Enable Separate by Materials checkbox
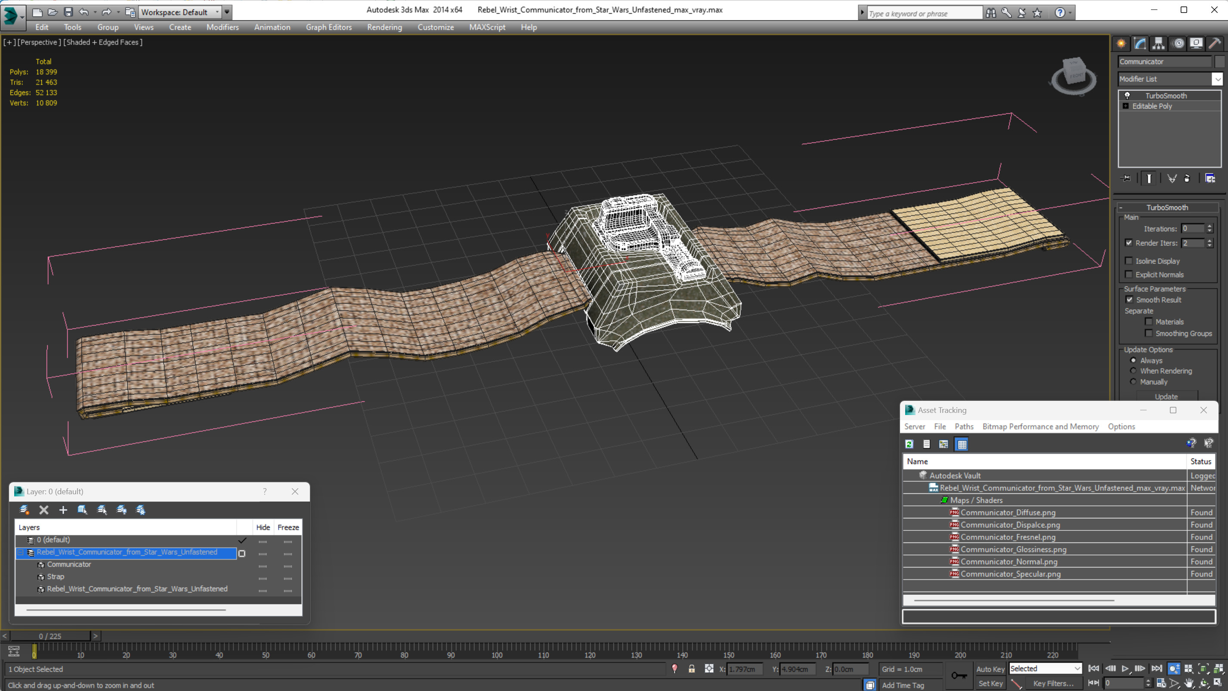Viewport: 1228px width, 691px height. coord(1149,322)
